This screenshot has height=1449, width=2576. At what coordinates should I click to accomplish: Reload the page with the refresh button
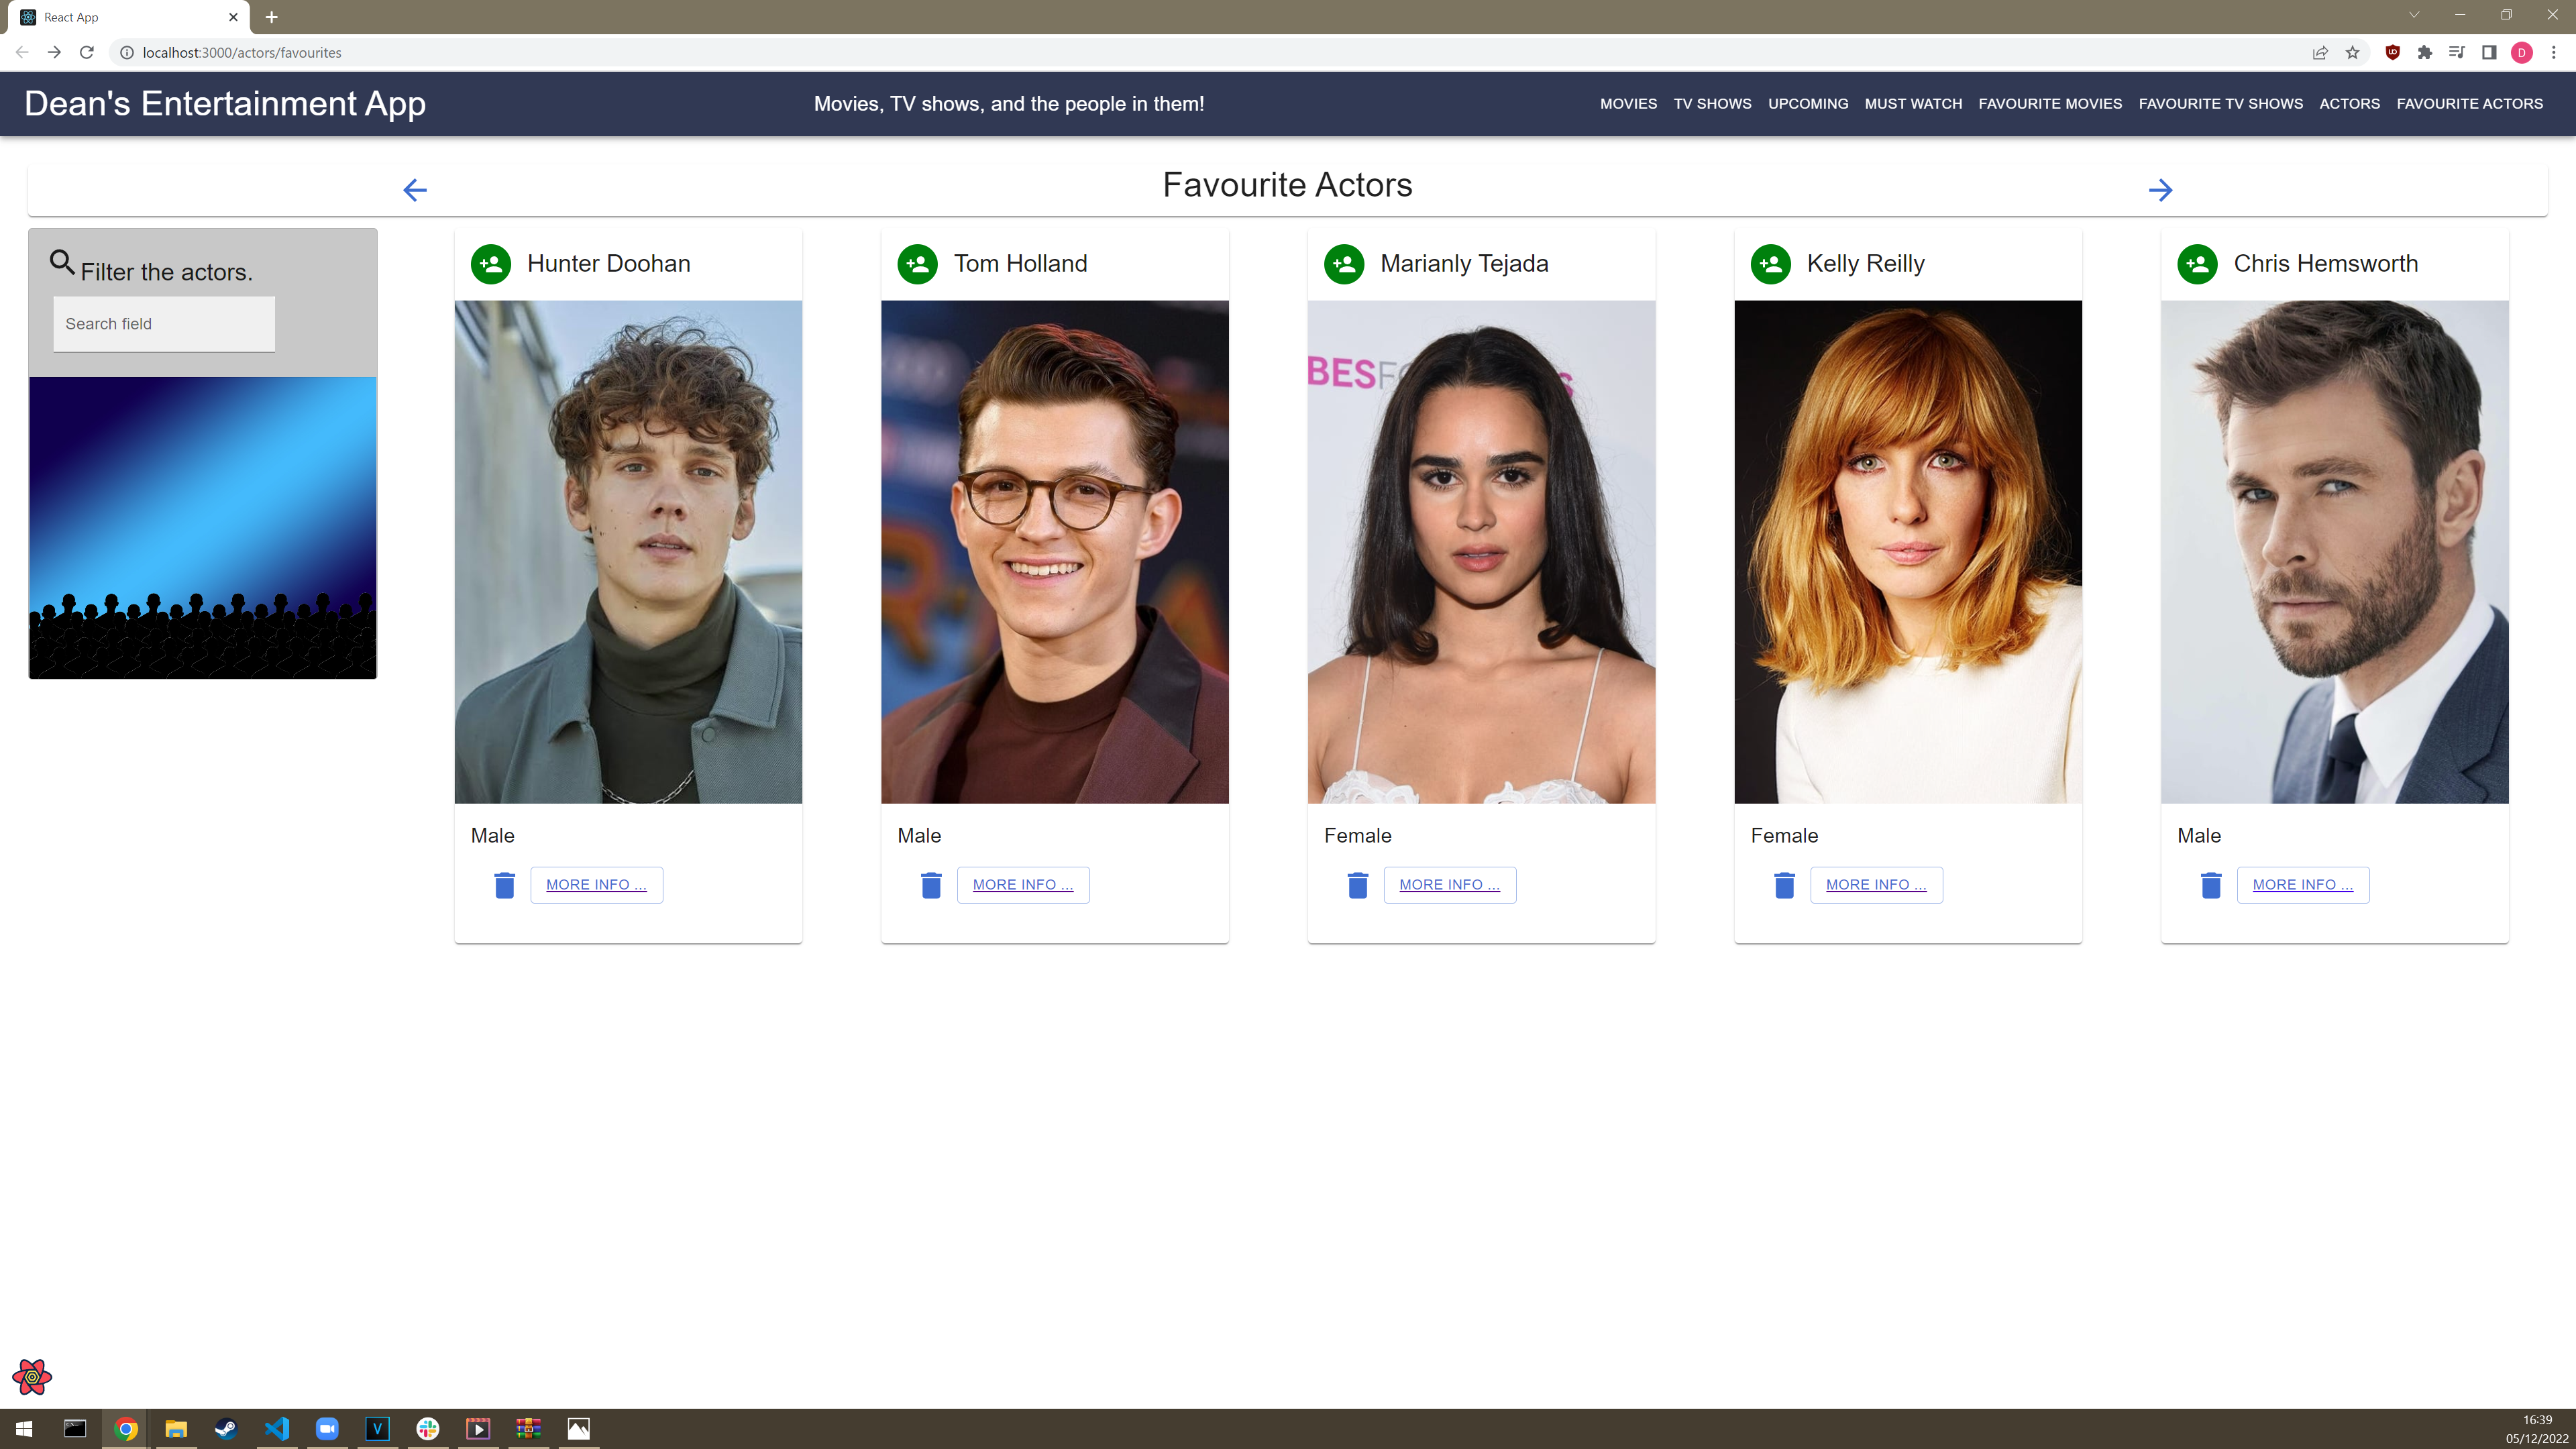click(87, 53)
